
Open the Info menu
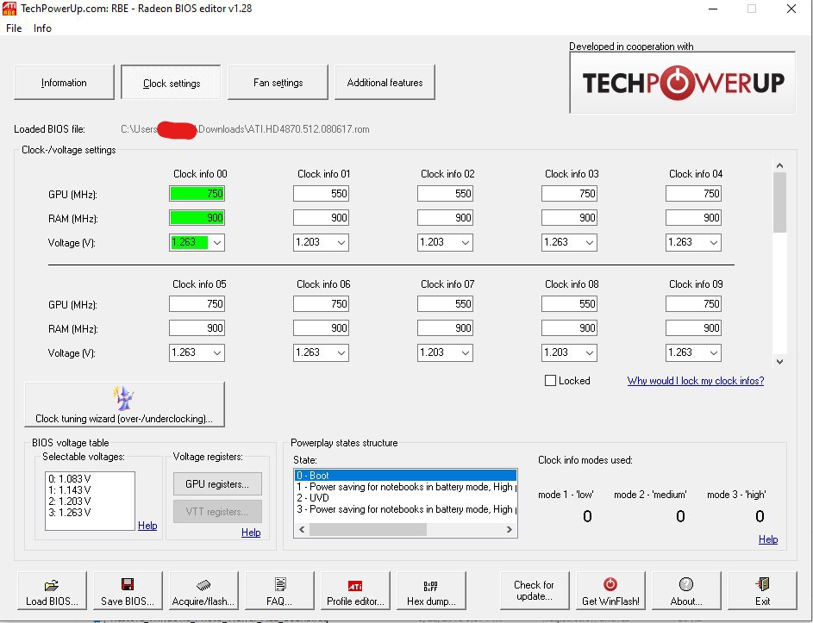(42, 28)
